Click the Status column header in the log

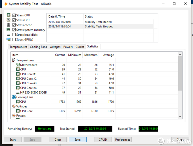pyautogui.click(x=118, y=16)
